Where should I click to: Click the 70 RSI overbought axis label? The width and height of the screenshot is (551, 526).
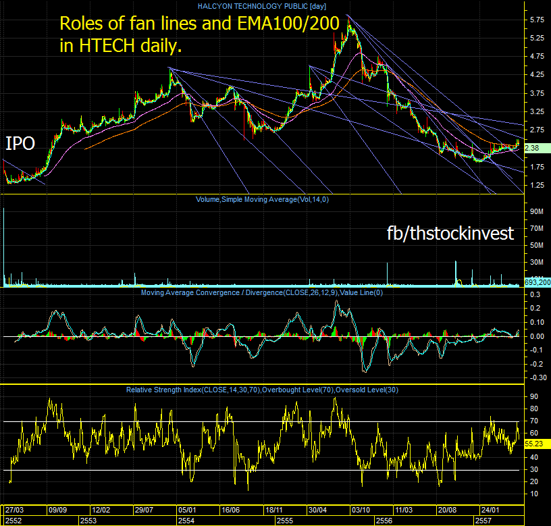(533, 421)
